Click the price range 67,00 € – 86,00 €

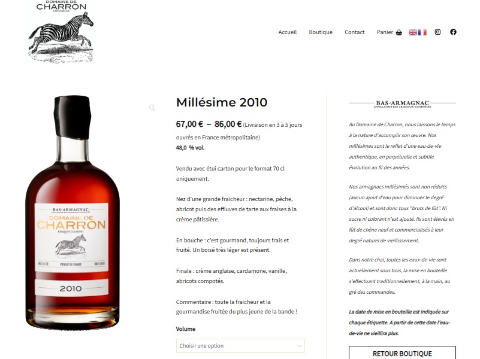pos(209,124)
